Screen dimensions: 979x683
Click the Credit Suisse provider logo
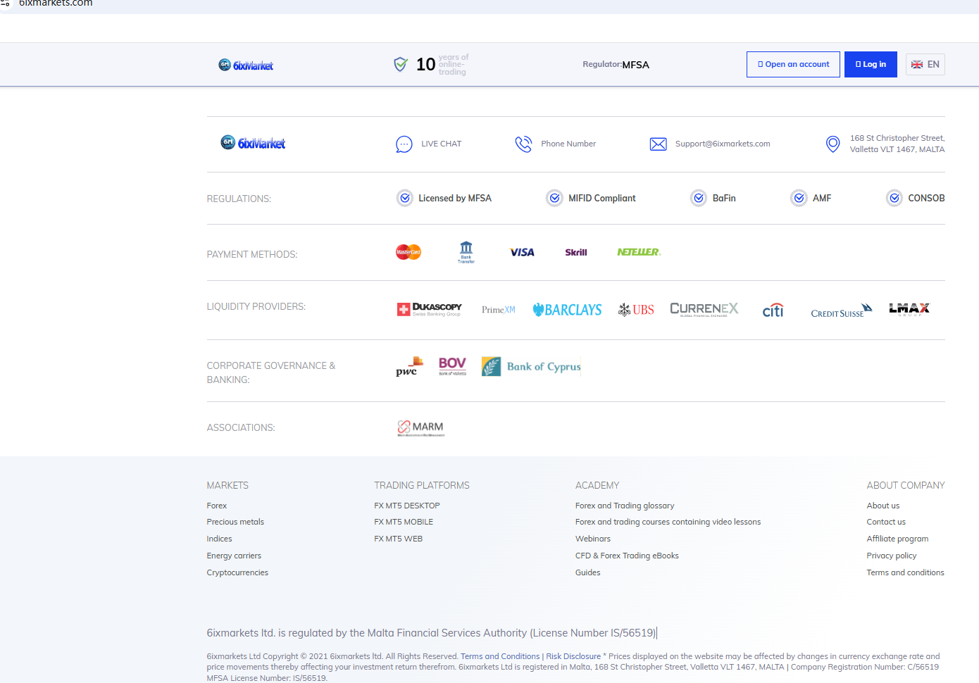[842, 311]
